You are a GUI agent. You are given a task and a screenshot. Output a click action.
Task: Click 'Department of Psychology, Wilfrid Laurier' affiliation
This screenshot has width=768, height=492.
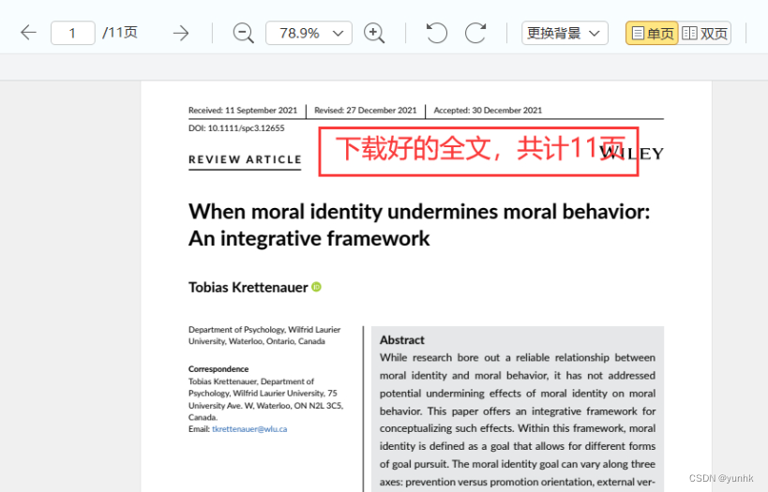[264, 330]
